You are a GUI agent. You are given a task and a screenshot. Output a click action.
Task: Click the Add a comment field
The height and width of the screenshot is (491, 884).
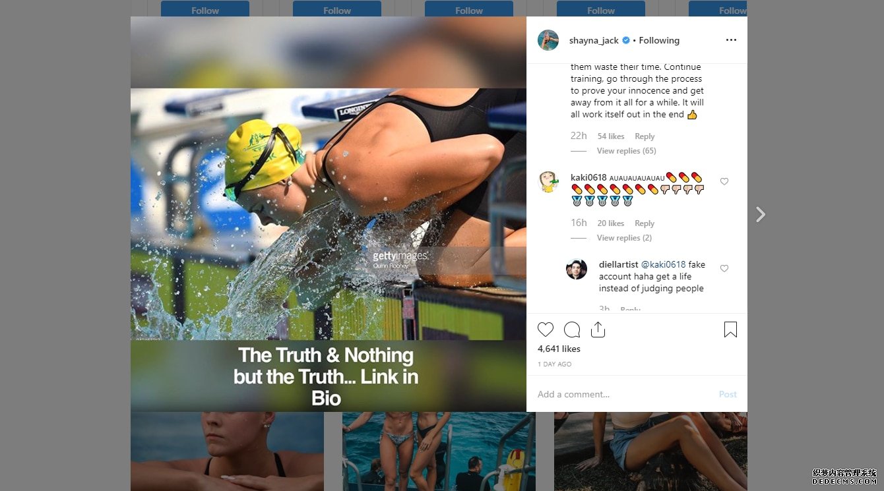[x=623, y=394]
